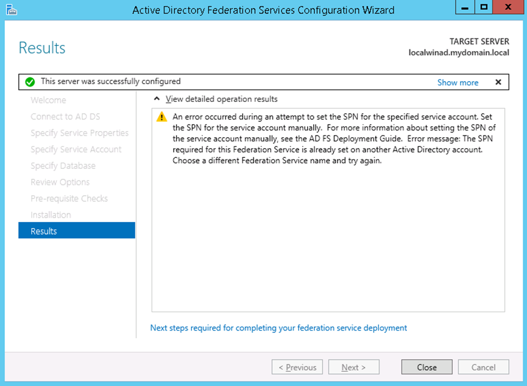Screen dimensions: 527x386
Task: Go to Connect to AD DS step
Action: click(x=65, y=116)
